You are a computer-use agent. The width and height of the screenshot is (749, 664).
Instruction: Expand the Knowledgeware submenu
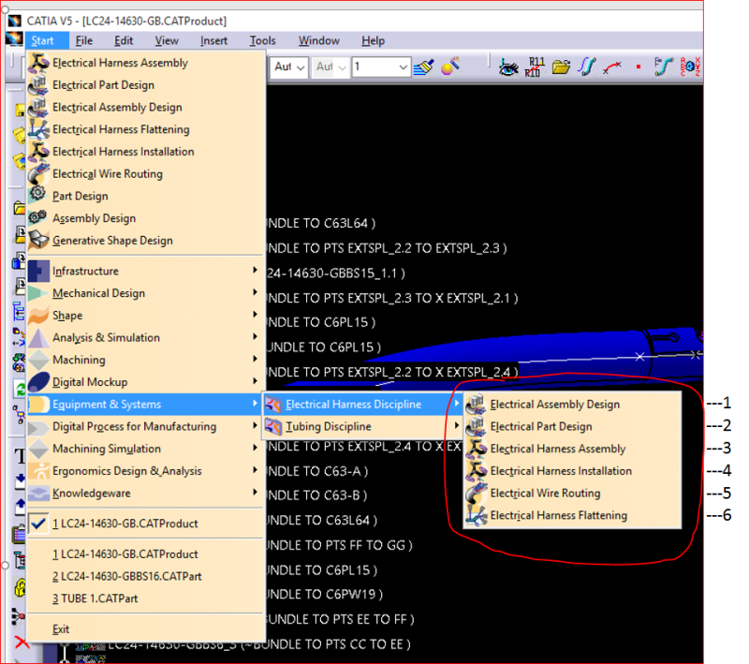pyautogui.click(x=146, y=493)
